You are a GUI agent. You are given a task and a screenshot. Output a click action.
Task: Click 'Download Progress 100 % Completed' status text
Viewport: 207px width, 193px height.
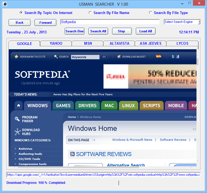(x=36, y=183)
